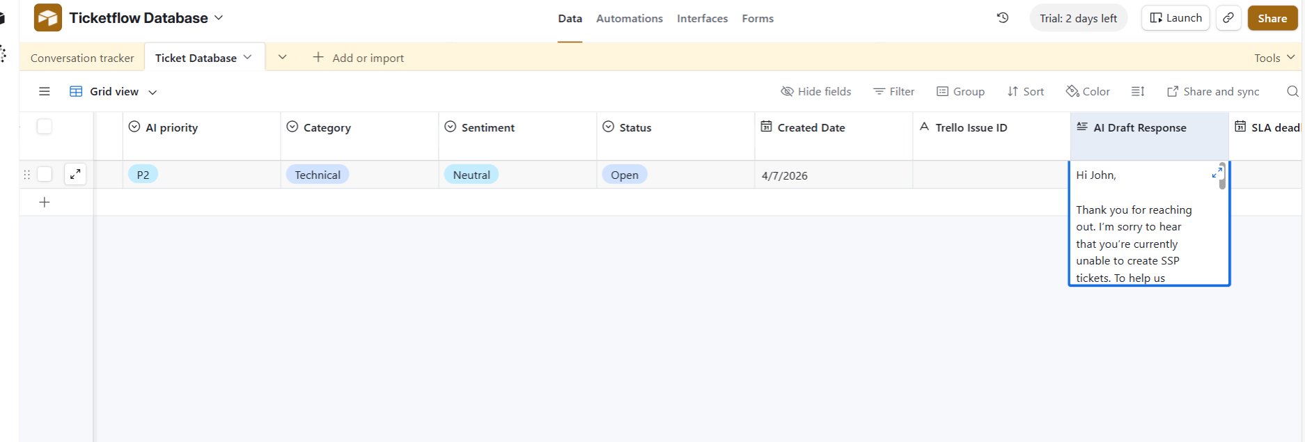Click the SLA deadline calendar icon
This screenshot has width=1305, height=442.
coord(1240,127)
